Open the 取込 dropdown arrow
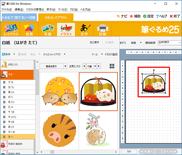The height and width of the screenshot is (155, 182). tap(39, 54)
